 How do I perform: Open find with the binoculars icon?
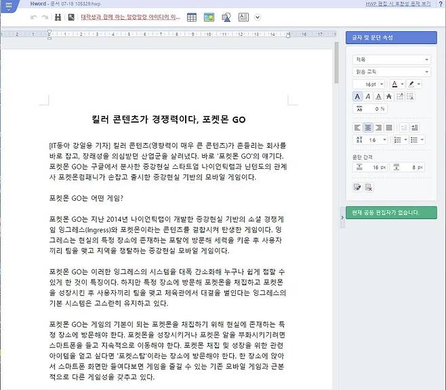(x=58, y=18)
